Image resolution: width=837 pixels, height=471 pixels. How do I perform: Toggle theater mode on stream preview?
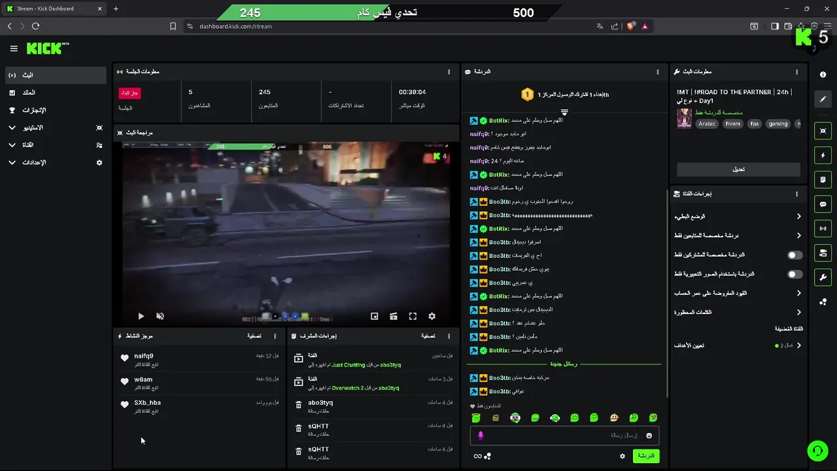pyautogui.click(x=393, y=316)
